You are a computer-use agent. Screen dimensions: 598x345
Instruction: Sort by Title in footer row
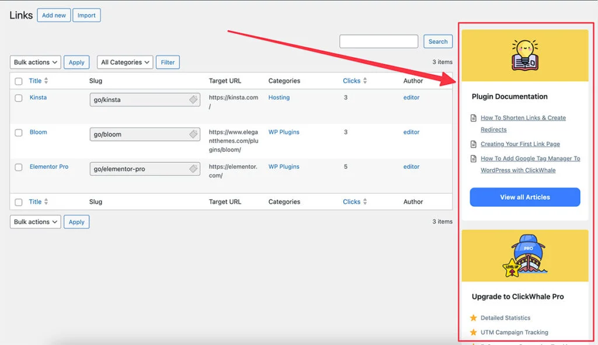pos(35,201)
